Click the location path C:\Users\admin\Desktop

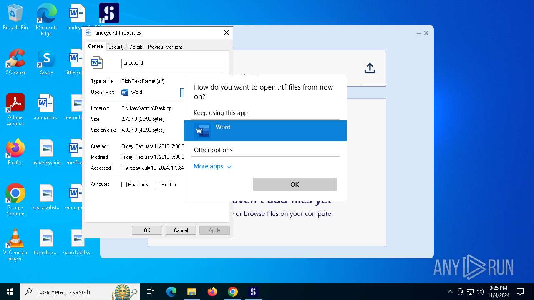click(x=146, y=108)
